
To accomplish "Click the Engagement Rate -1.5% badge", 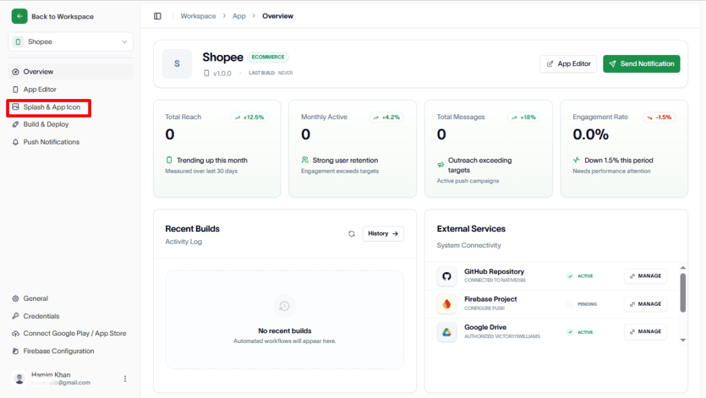I will (659, 117).
